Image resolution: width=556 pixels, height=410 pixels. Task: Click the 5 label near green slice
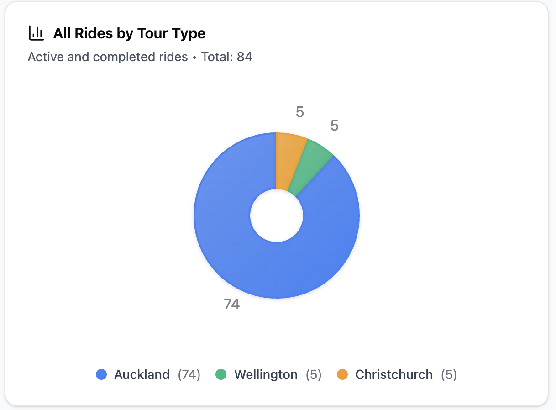334,126
